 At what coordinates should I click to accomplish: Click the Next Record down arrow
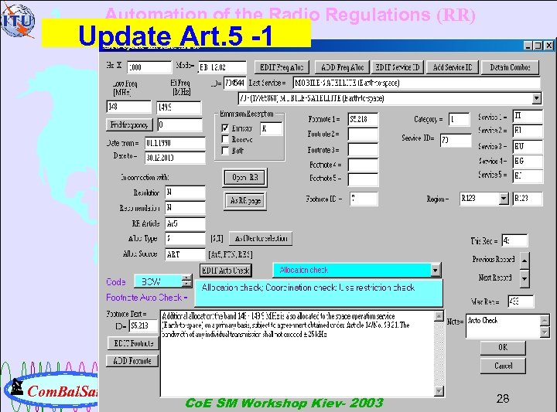click(x=525, y=278)
